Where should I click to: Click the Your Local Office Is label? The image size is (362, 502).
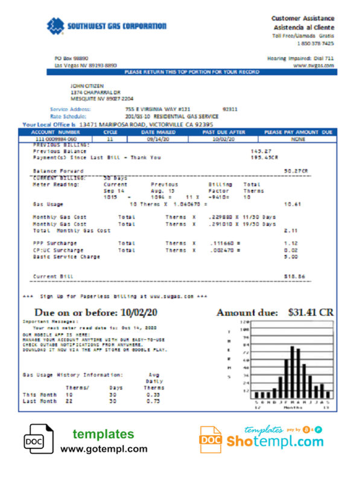pos(49,125)
